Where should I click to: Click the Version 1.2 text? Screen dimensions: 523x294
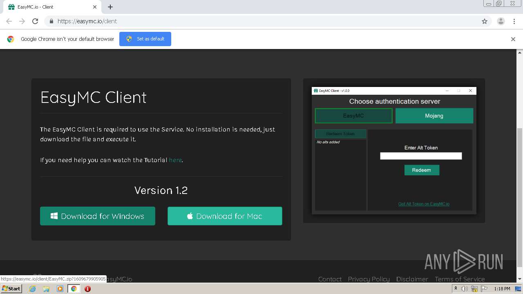(x=161, y=190)
